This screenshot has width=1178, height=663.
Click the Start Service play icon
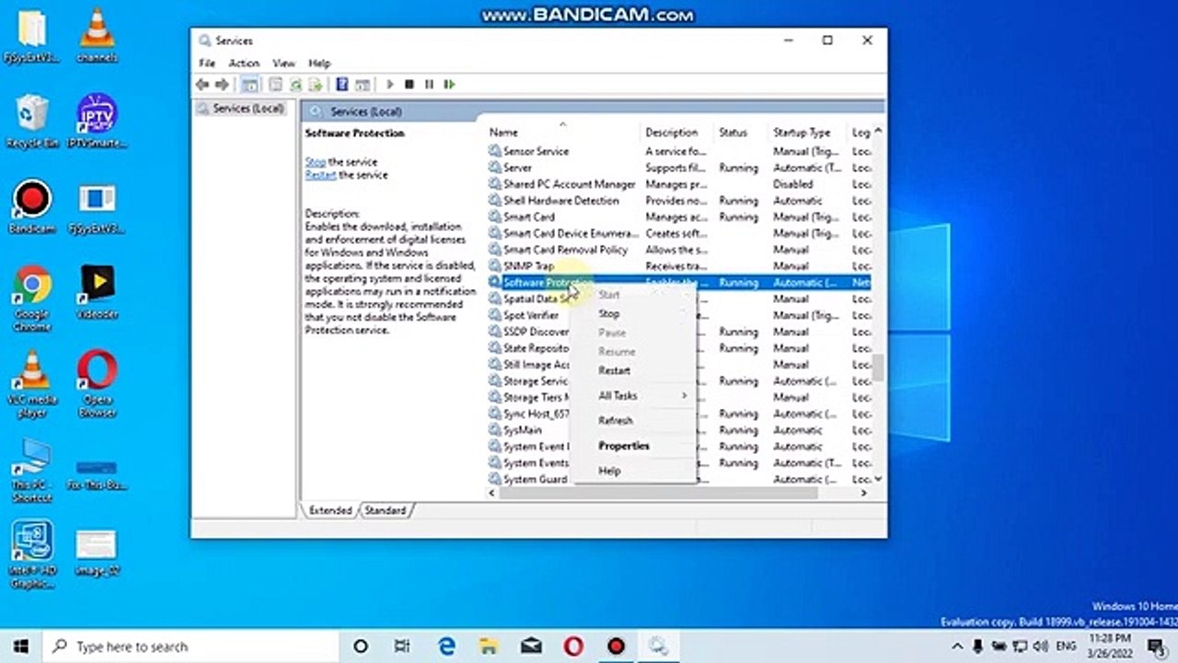390,84
